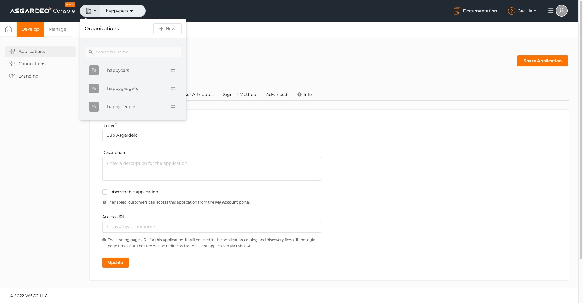Image resolution: width=583 pixels, height=303 pixels.
Task: Open Branding in the sidebar
Action: point(40,76)
